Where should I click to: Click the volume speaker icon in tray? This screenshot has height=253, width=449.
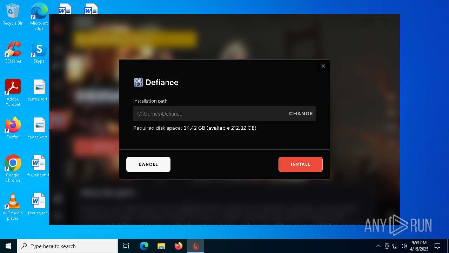click(x=404, y=246)
